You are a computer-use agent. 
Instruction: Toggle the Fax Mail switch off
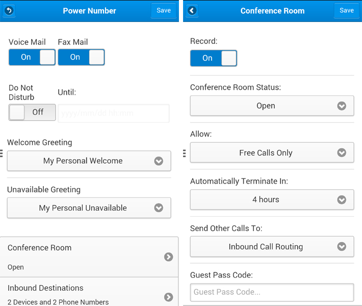point(81,57)
